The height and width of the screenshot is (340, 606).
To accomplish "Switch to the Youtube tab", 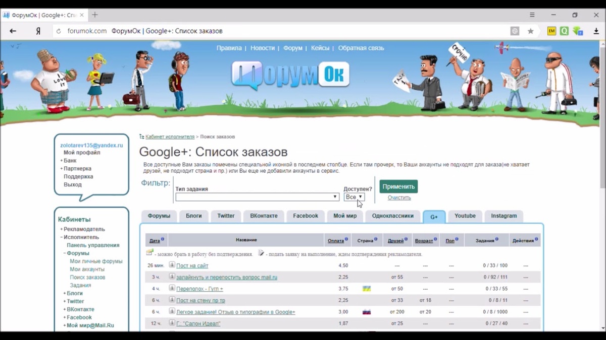I will (465, 216).
